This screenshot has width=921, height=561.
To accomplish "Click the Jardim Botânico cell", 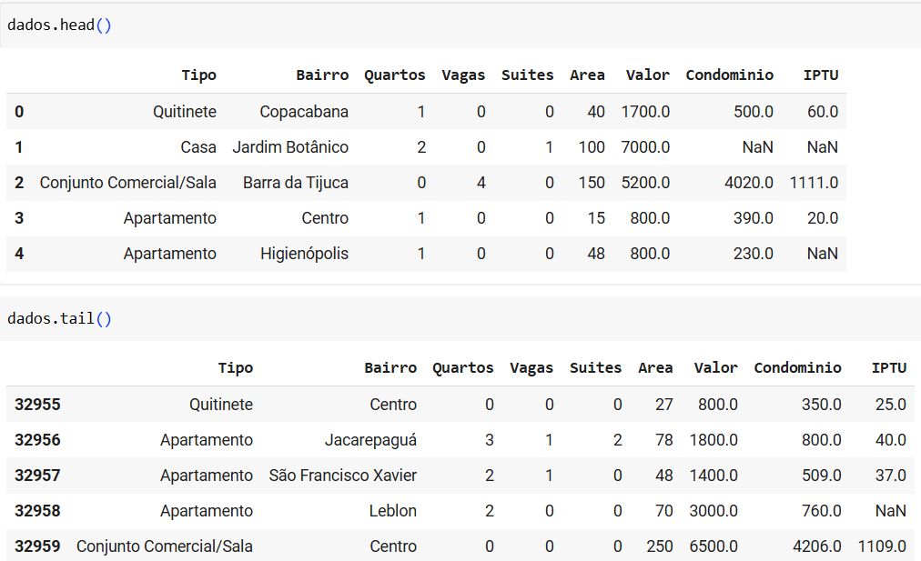I will (x=290, y=147).
